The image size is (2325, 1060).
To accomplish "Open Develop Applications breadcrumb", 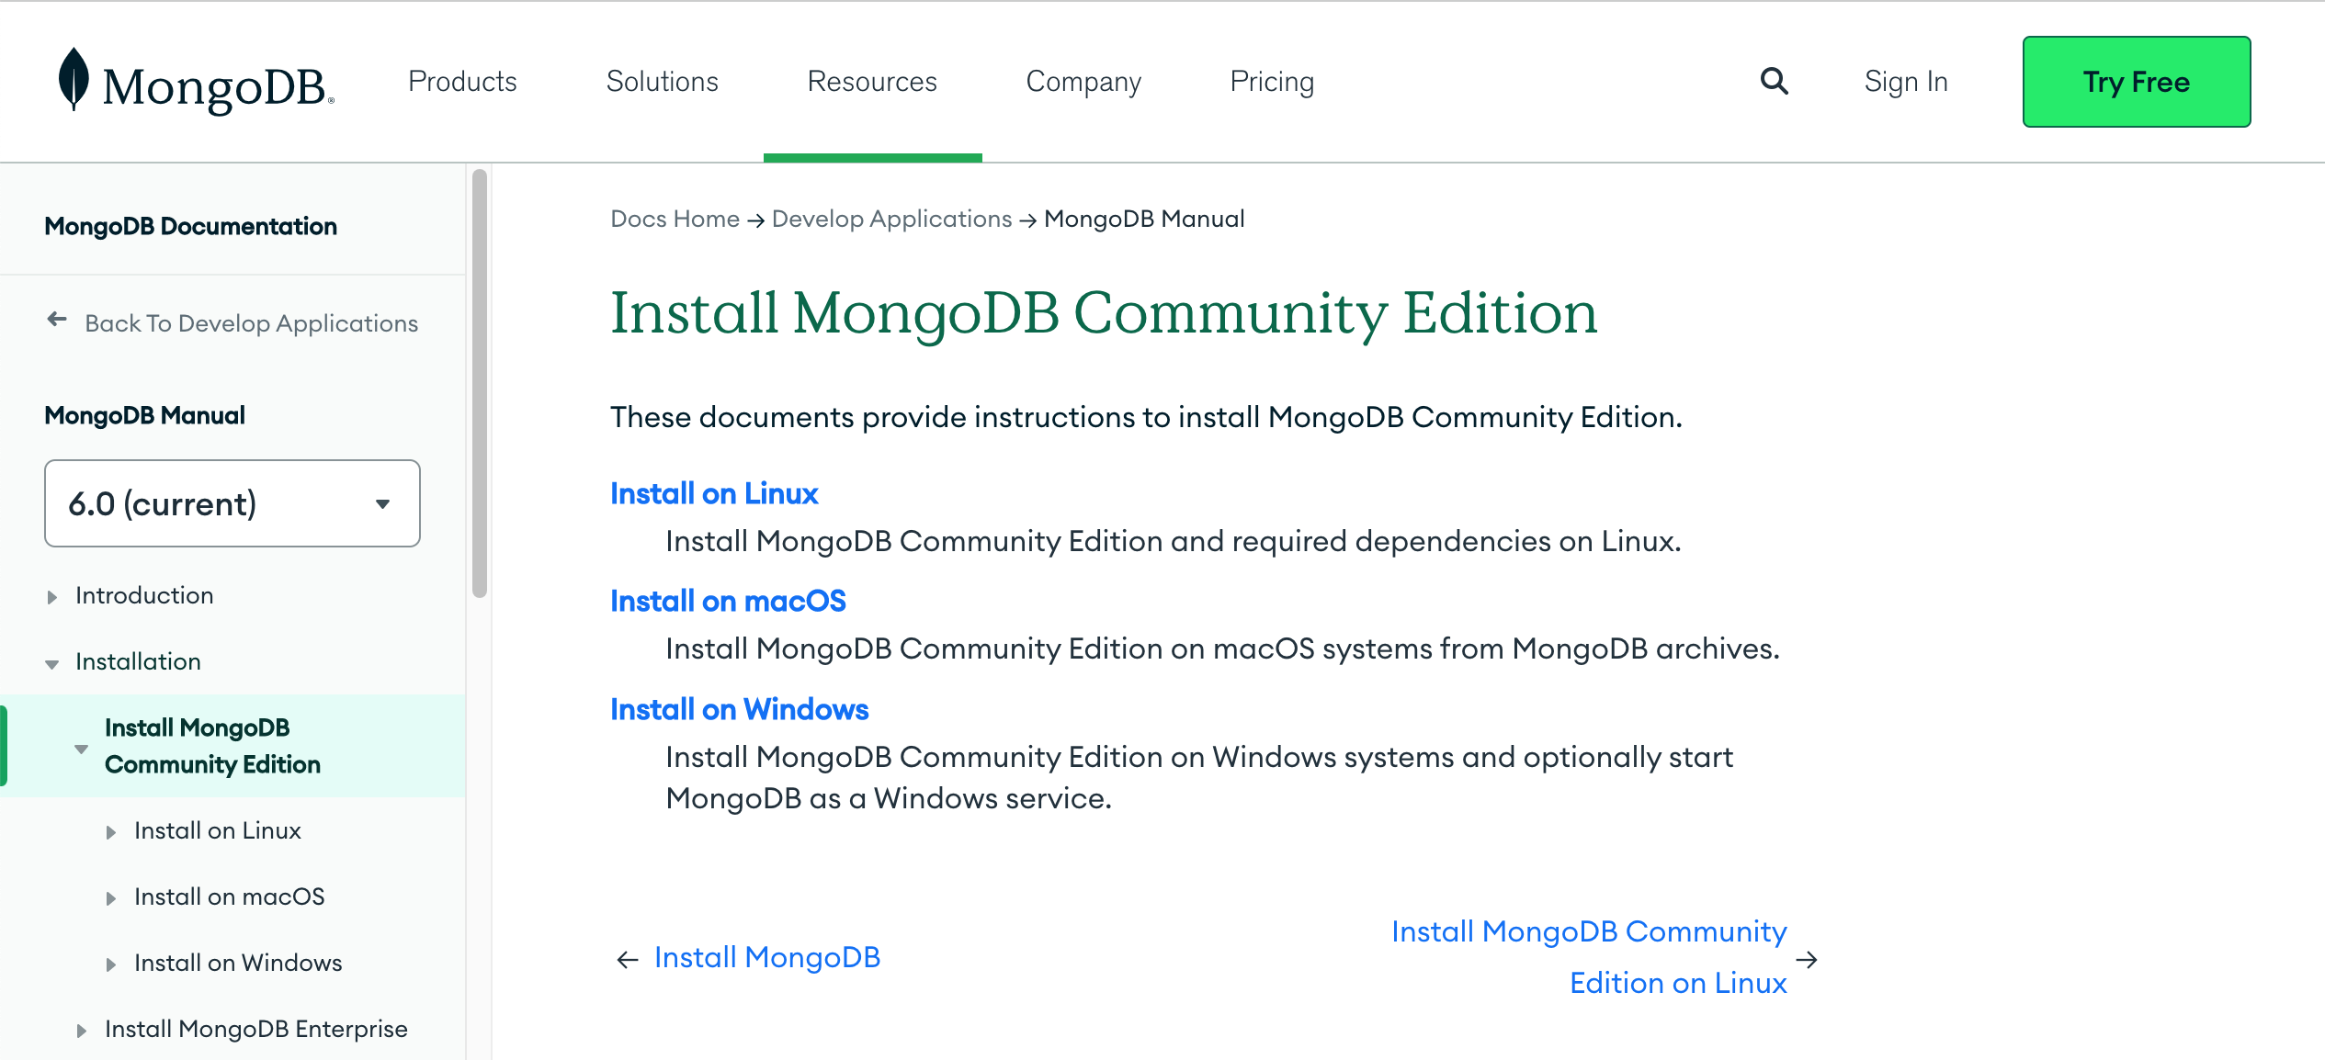I will (891, 219).
